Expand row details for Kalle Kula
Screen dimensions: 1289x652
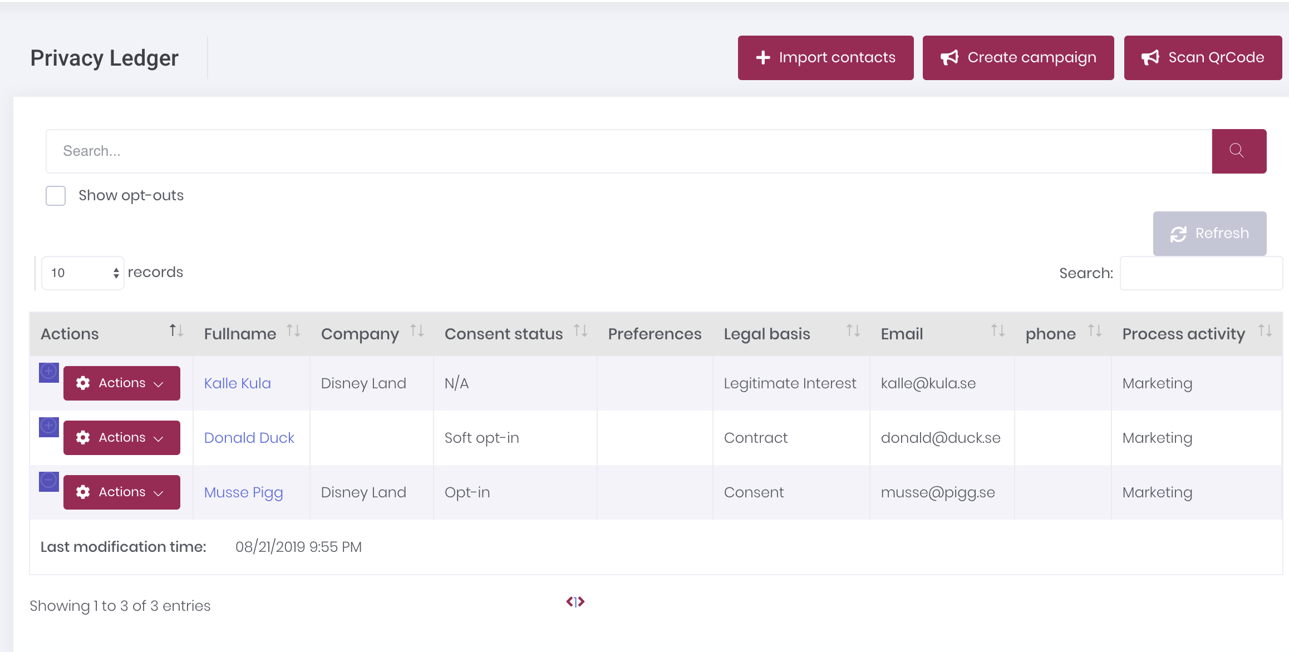[x=49, y=372]
